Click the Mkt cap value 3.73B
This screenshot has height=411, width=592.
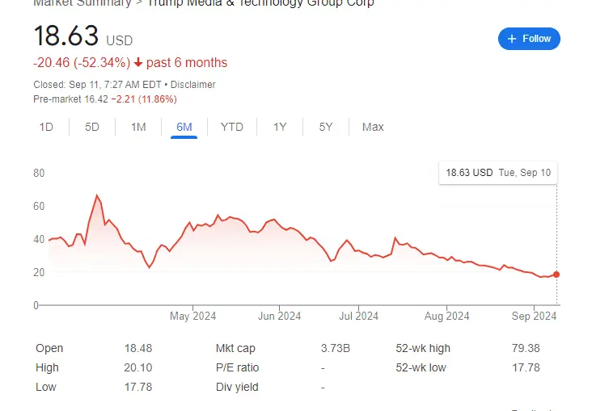coord(336,348)
